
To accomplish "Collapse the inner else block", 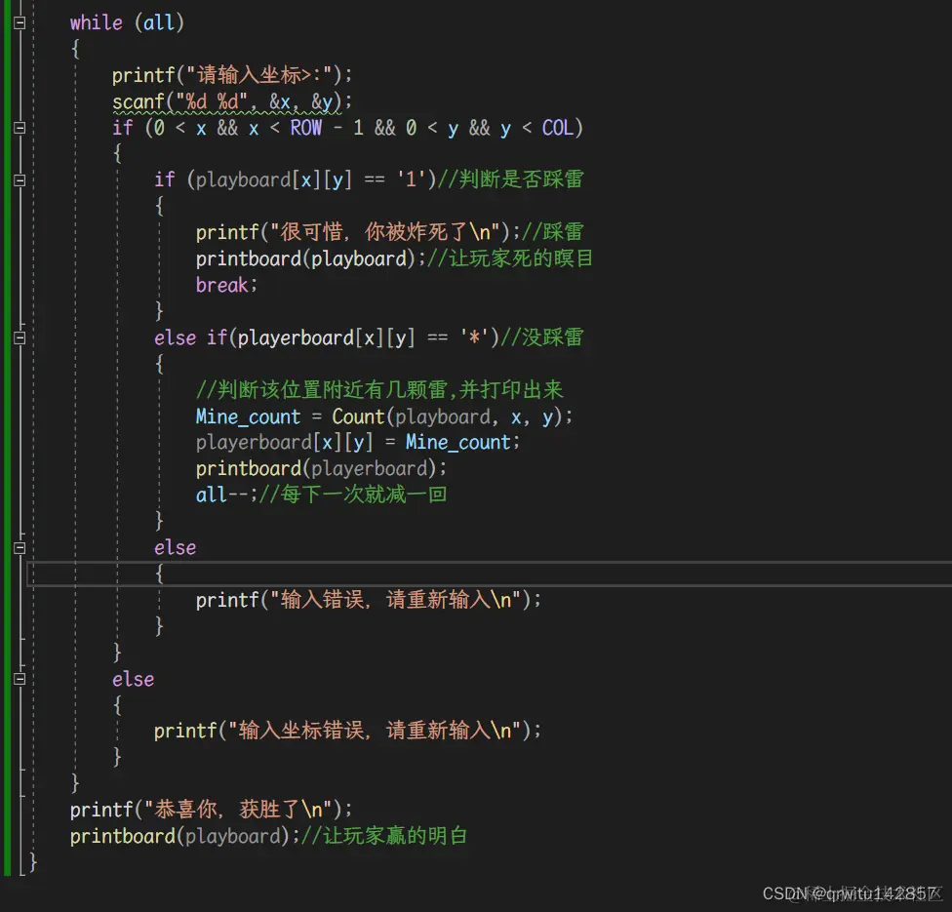I will click(x=18, y=547).
